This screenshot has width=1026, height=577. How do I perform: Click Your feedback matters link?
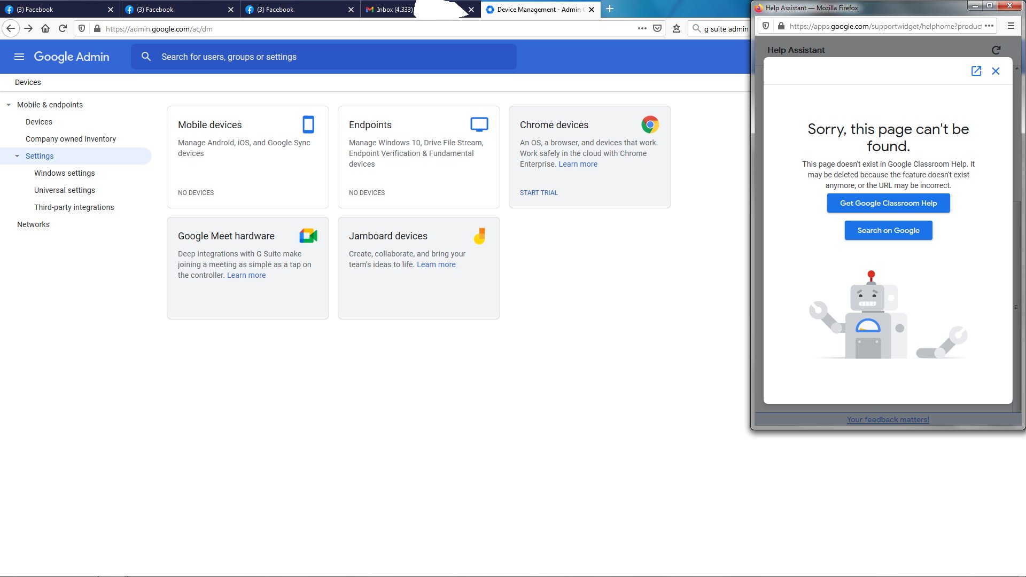pos(888,419)
